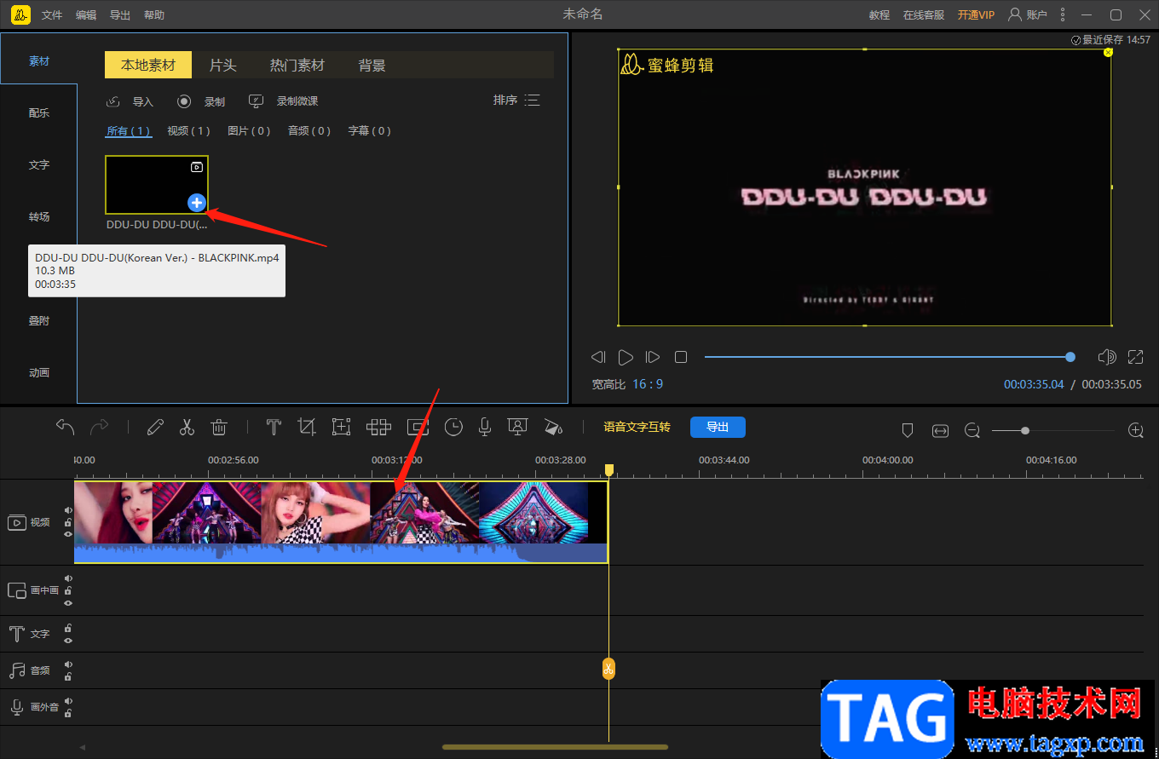Click the 录制微课 button
Viewport: 1159px width, 759px height.
[283, 101]
